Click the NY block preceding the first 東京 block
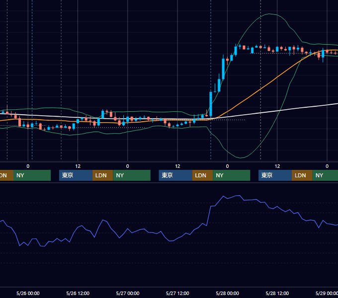The height and width of the screenshot is (298, 338). 32,175
